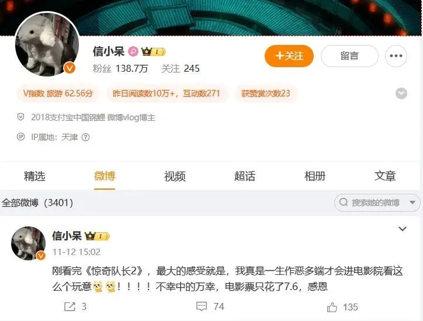Viewport: 423px width, 321px height.
Task: Open the post options chevron menu
Action: 402,229
